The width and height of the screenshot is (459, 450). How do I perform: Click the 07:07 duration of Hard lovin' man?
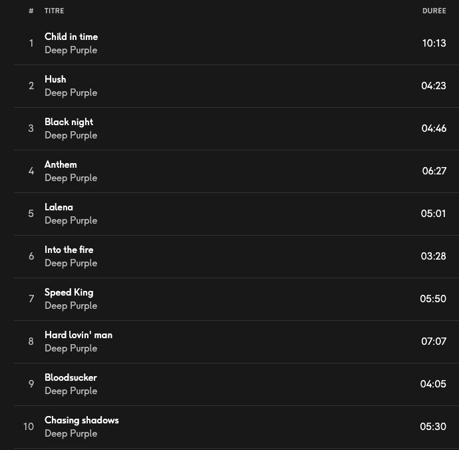pos(434,341)
